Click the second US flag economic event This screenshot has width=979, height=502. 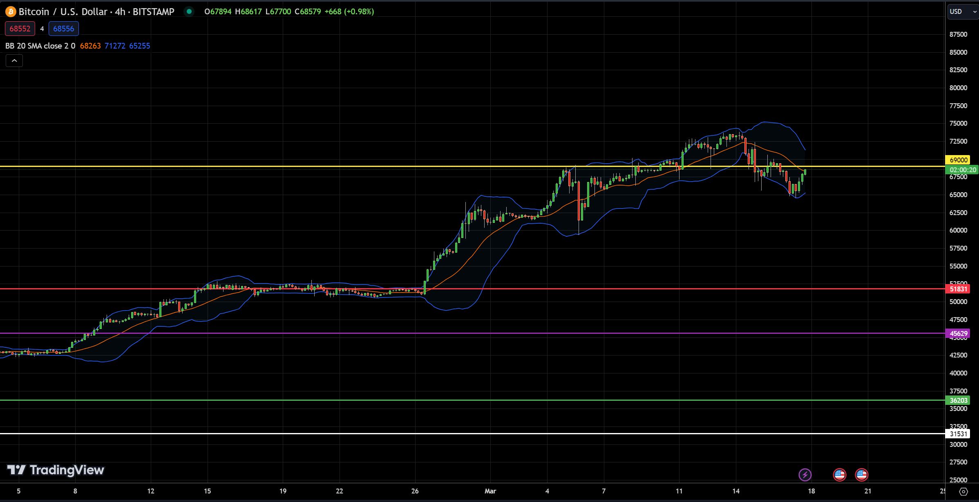click(x=861, y=475)
